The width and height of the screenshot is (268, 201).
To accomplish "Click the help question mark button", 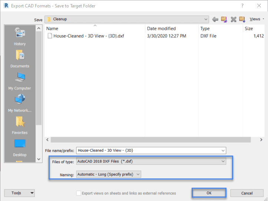I will click(242, 6).
